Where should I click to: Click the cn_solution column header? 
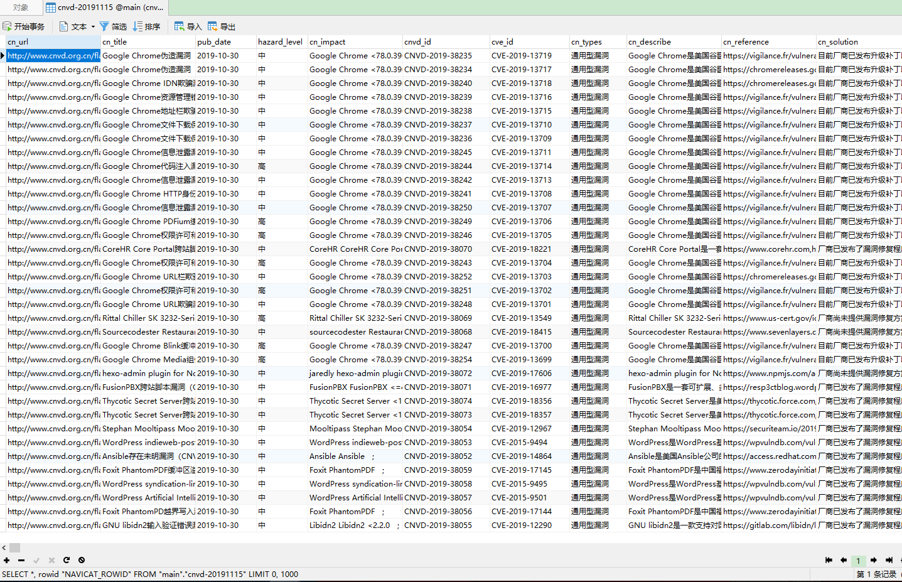[859, 42]
